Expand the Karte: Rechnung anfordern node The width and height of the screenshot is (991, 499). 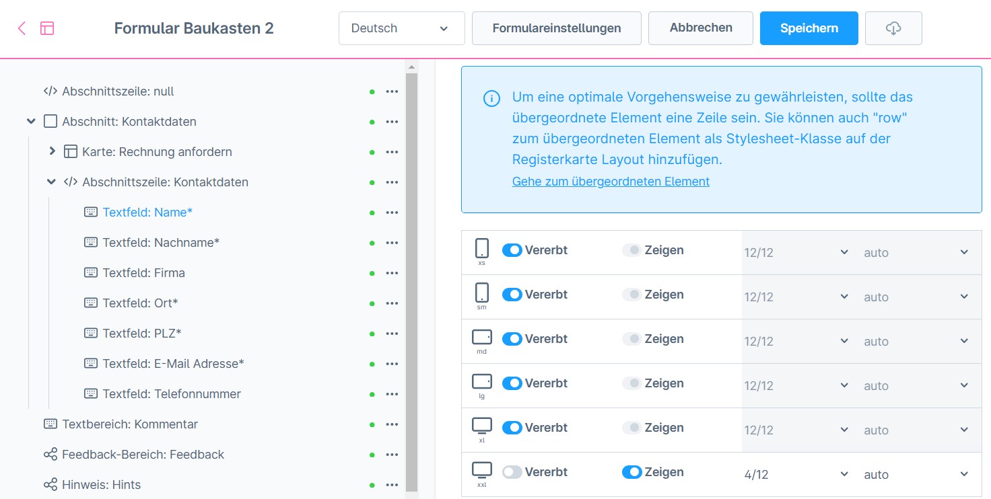pyautogui.click(x=52, y=152)
